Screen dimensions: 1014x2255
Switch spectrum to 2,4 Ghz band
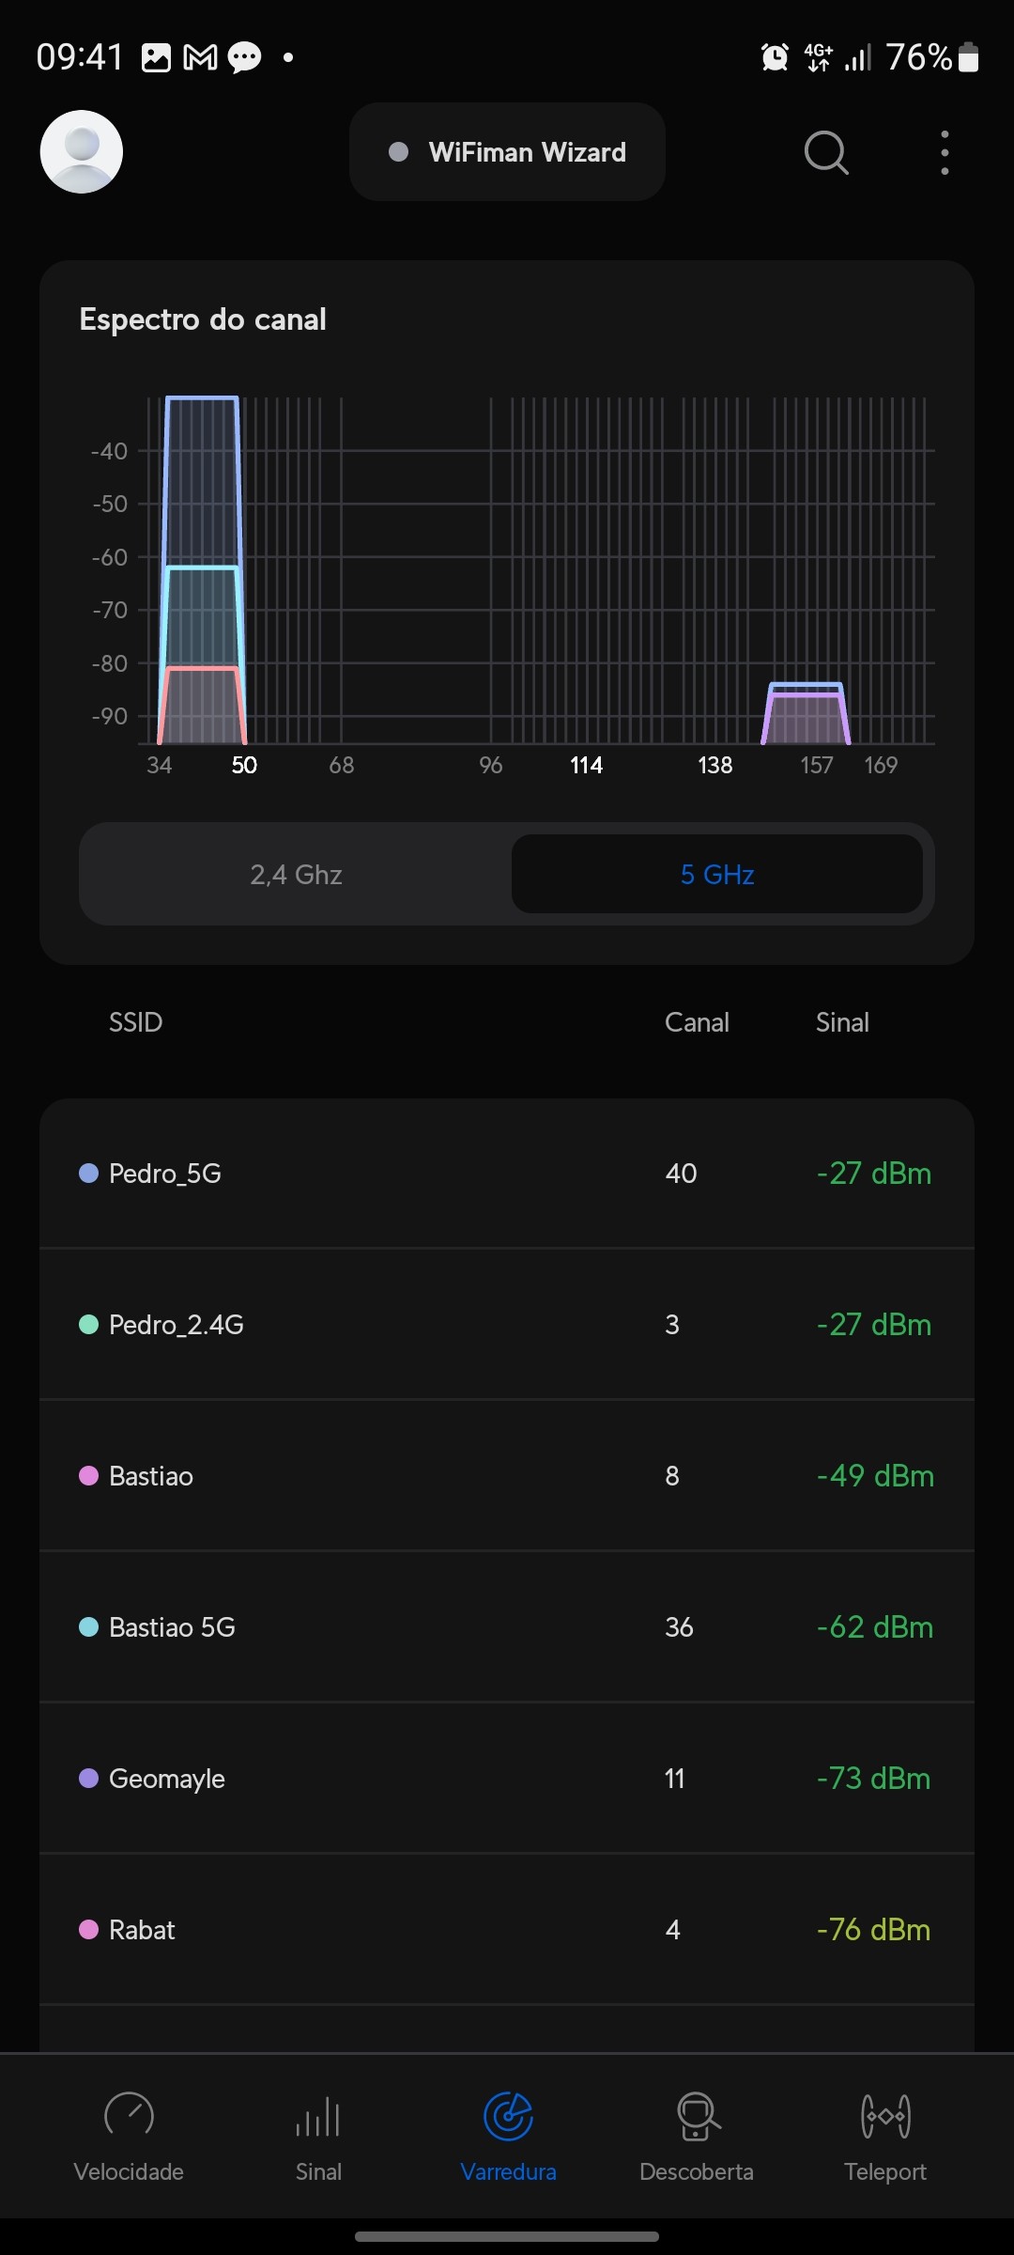point(297,875)
